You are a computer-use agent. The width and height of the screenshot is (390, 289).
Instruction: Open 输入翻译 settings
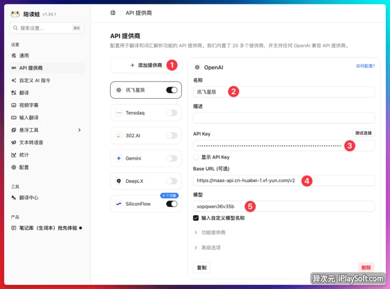47,118
